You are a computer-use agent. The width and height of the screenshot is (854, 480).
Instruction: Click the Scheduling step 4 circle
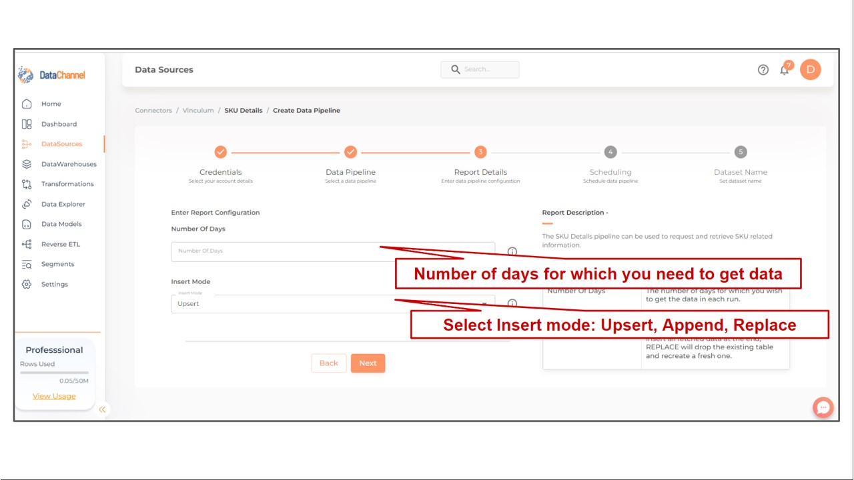(610, 152)
